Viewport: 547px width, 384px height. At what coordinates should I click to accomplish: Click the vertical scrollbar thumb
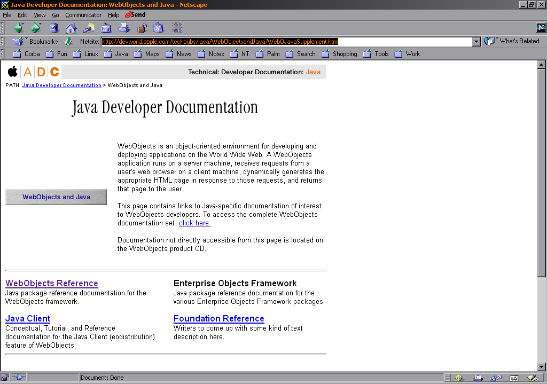[542, 173]
